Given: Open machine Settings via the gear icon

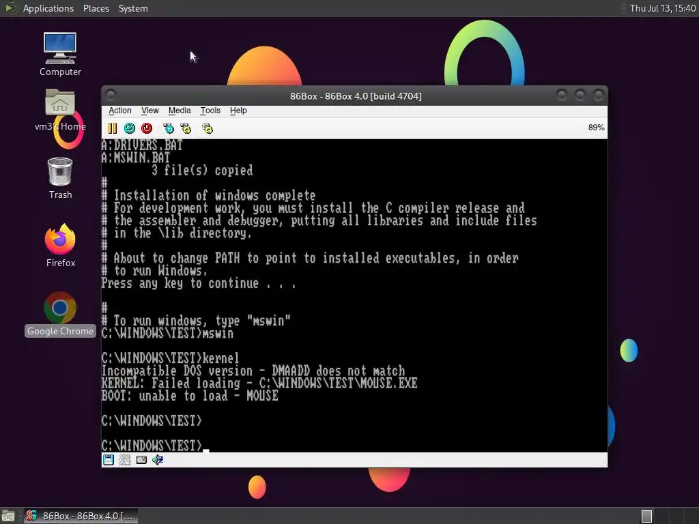Looking at the screenshot, I should 208,128.
